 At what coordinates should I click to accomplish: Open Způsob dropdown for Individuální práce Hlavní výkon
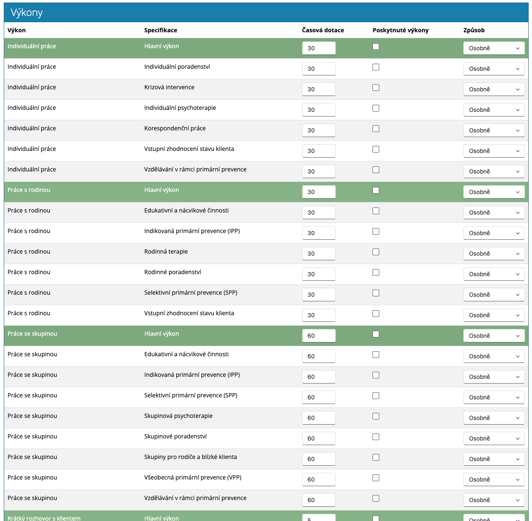click(x=494, y=48)
